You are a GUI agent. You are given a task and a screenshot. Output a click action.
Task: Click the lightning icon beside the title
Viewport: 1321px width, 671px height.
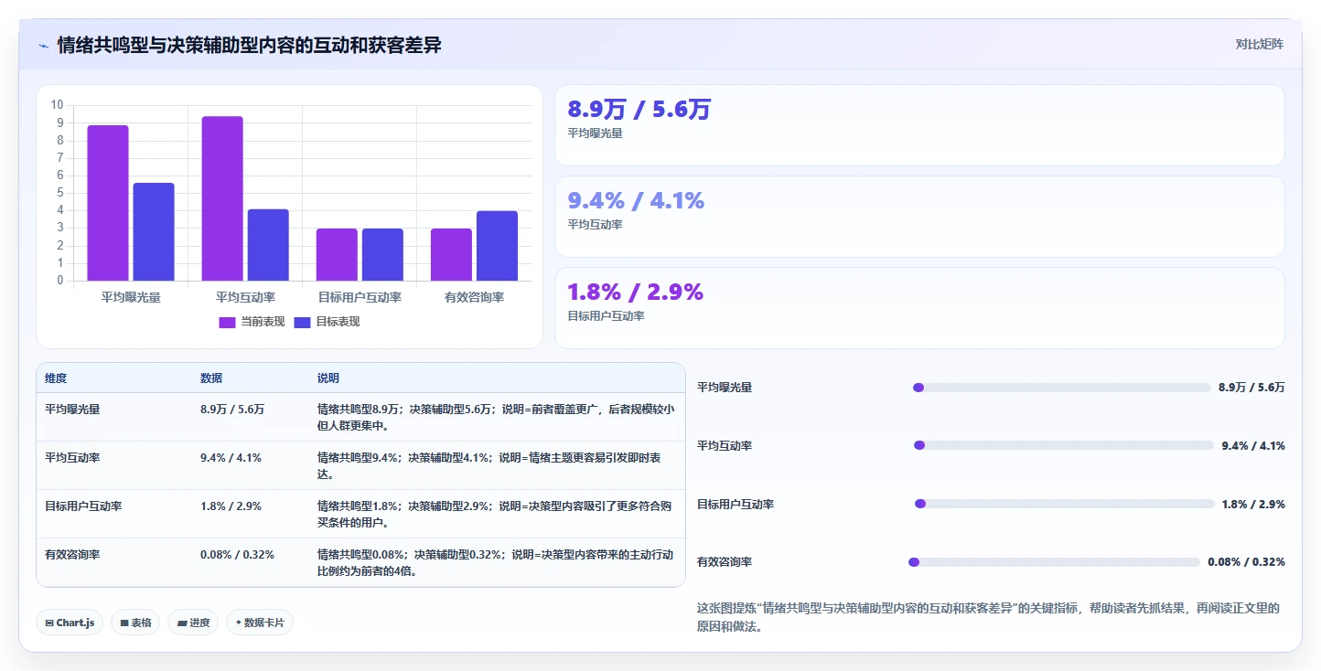(44, 46)
